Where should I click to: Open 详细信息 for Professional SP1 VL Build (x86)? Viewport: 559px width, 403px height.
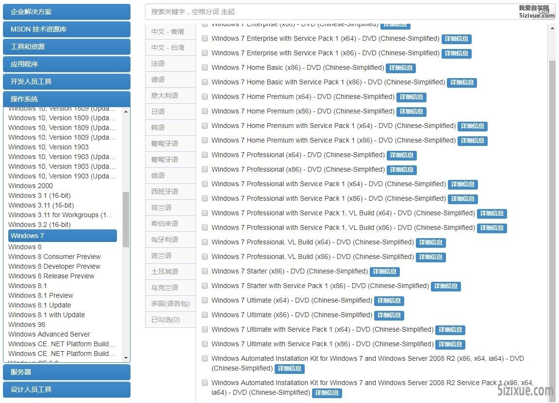tap(492, 228)
